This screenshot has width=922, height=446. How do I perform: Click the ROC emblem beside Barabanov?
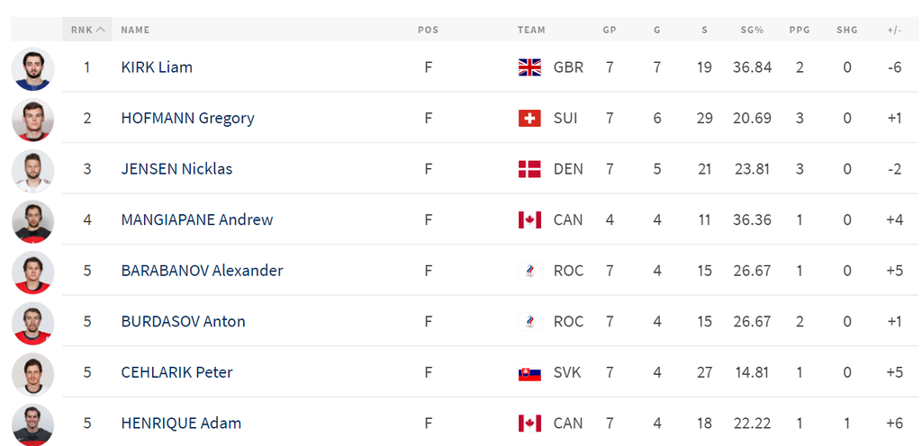[x=529, y=271]
